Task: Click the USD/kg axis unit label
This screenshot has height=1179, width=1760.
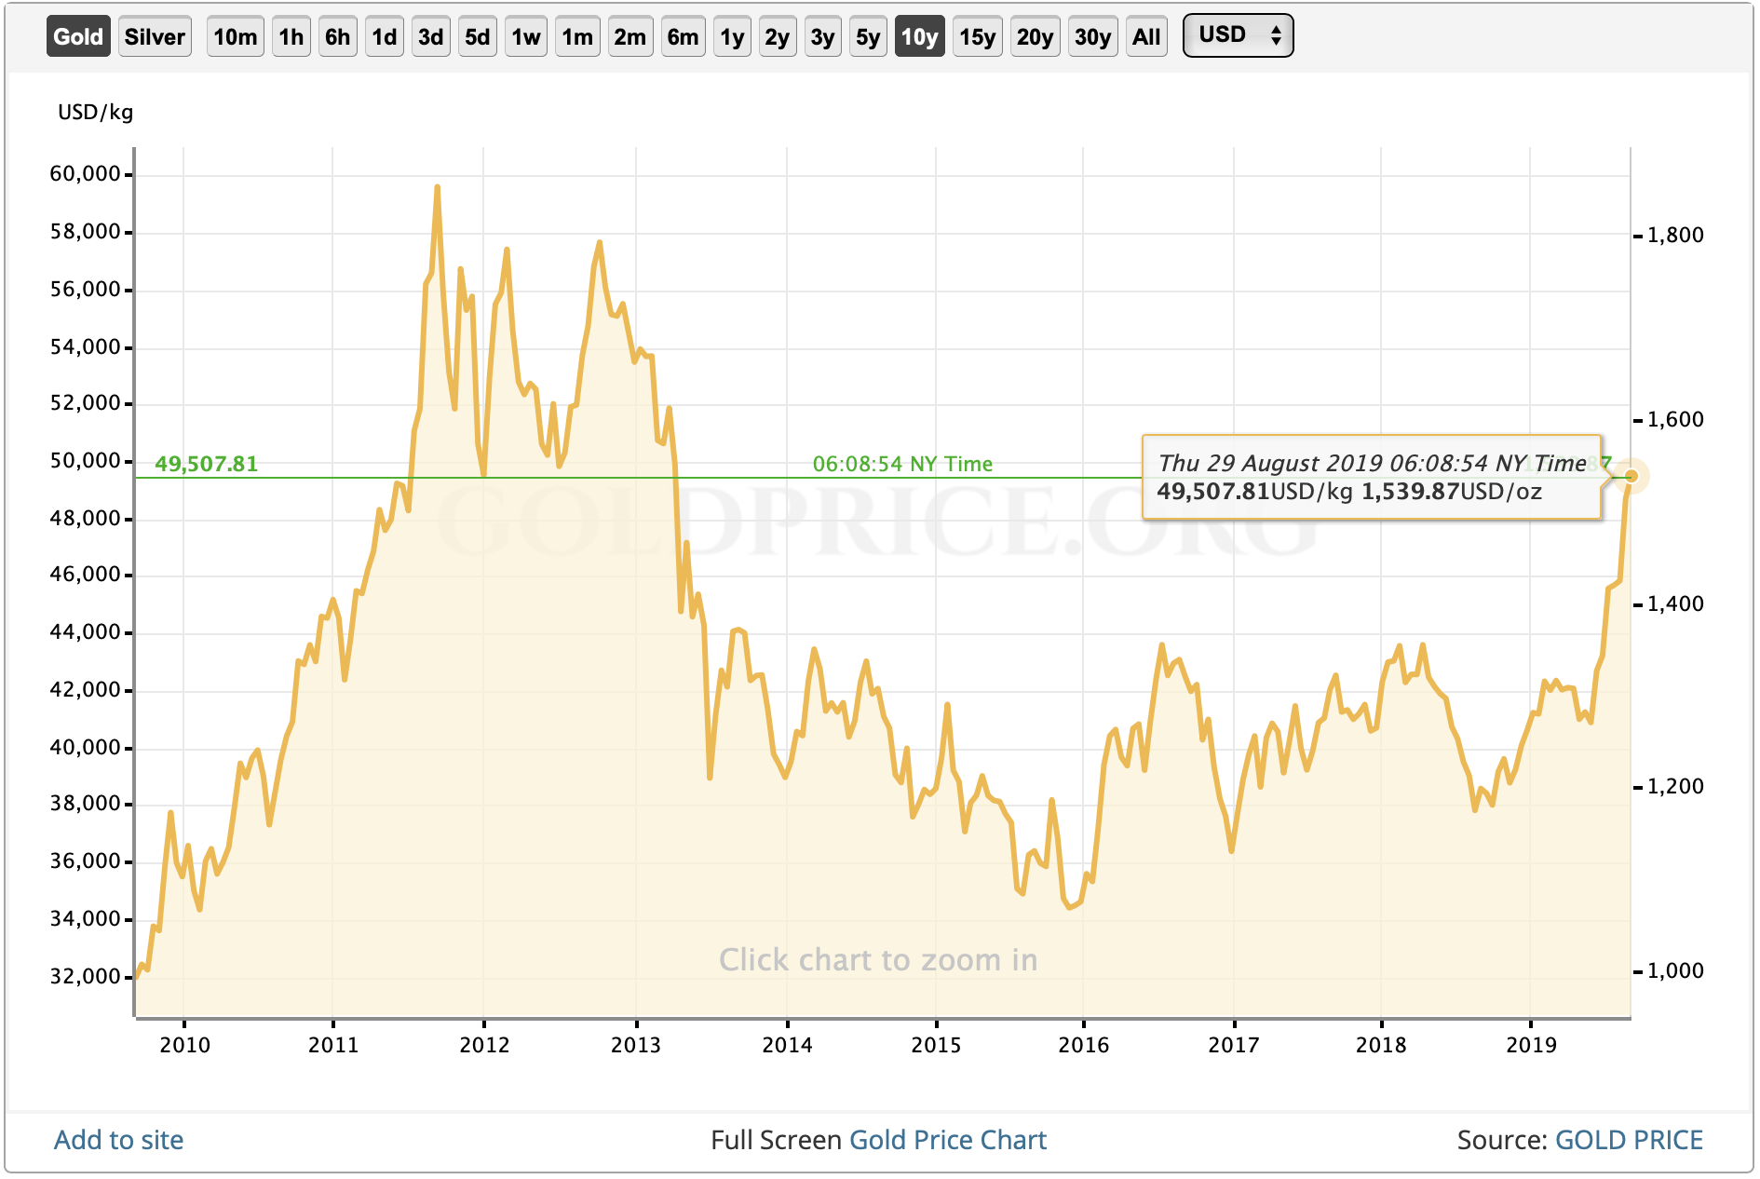Action: 95,113
